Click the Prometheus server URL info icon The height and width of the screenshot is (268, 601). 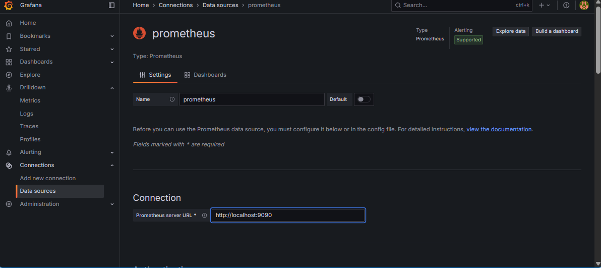point(204,216)
